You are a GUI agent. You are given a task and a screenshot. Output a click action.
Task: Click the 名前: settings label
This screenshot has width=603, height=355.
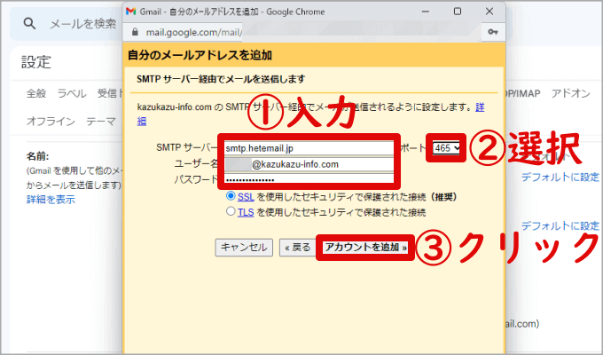click(37, 156)
